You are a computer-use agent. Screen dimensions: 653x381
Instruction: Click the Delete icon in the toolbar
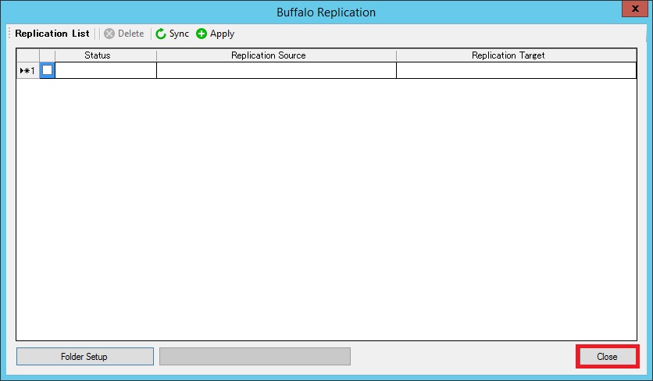pyautogui.click(x=109, y=34)
